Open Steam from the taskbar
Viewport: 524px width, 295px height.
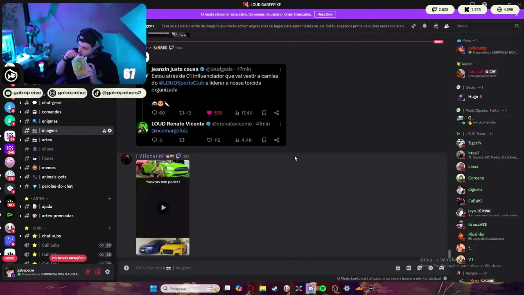[275, 288]
